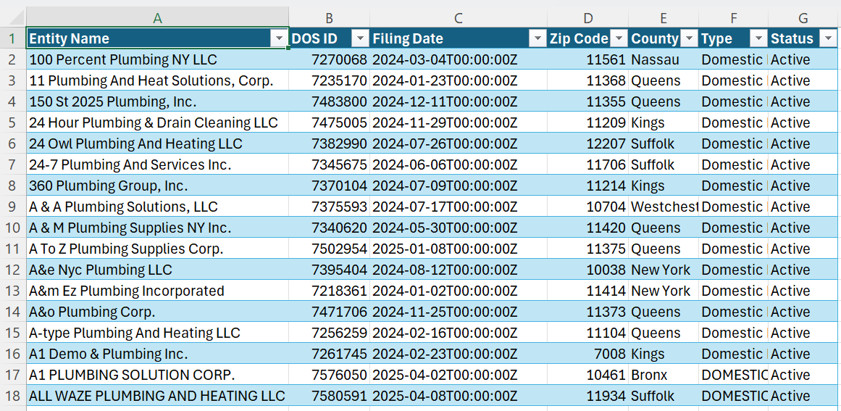Open the DOS ID filter dropdown
841x411 pixels.
click(x=361, y=38)
